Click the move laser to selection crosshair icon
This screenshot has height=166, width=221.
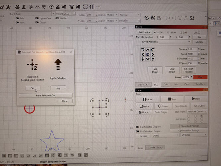click(x=98, y=7)
